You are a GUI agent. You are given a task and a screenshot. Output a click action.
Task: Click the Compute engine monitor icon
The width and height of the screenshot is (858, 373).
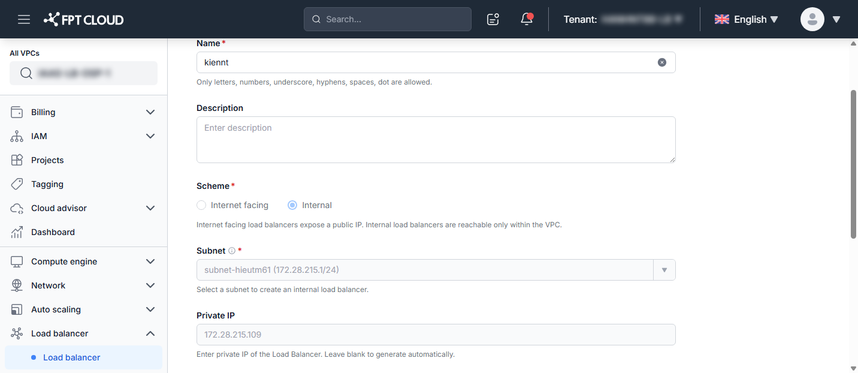click(x=17, y=261)
